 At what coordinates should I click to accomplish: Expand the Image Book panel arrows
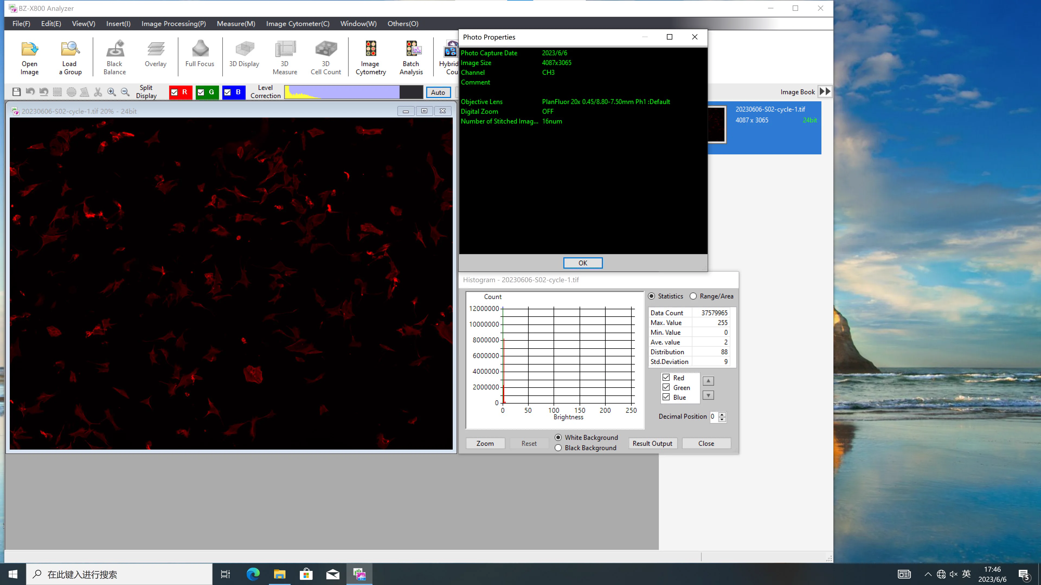click(x=825, y=92)
